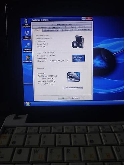Image resolution: width=124 pixels, height=165 pixels.
Task: Open the Удаленные сеансы tab
Action: point(79,27)
